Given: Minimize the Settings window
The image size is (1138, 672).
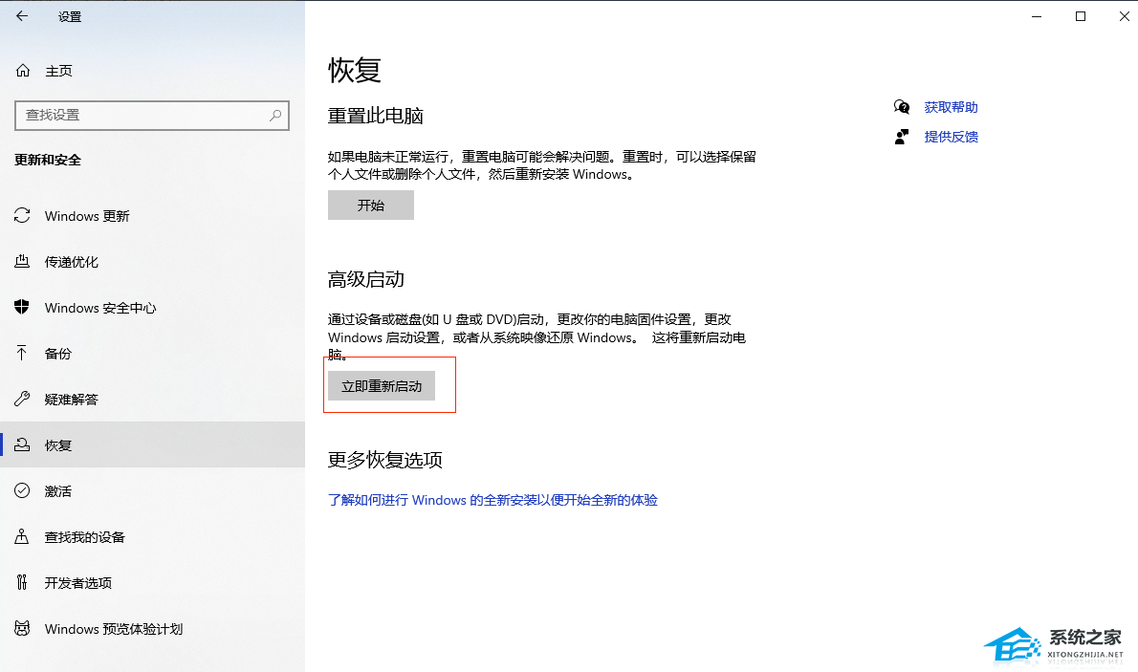Looking at the screenshot, I should click(x=1037, y=16).
